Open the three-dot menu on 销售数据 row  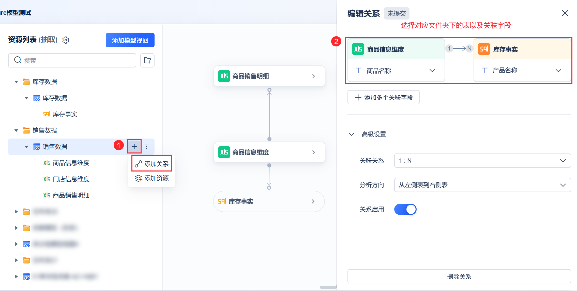point(146,147)
